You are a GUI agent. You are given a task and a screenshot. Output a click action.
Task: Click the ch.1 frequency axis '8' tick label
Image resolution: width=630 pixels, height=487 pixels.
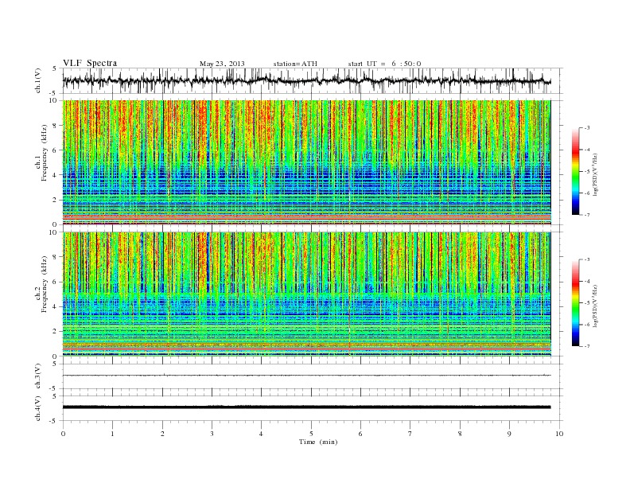pos(56,126)
